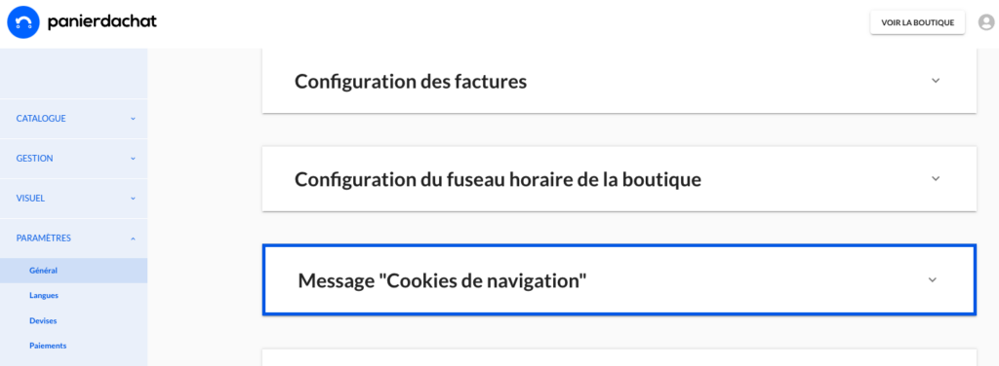Click the Message "Cookies de navigation" heading
The width and height of the screenshot is (999, 366).
[442, 280]
